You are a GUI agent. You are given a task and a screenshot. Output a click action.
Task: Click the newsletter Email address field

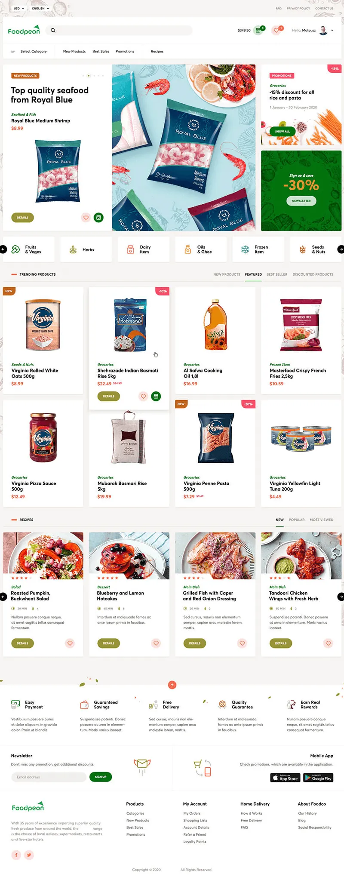click(49, 777)
